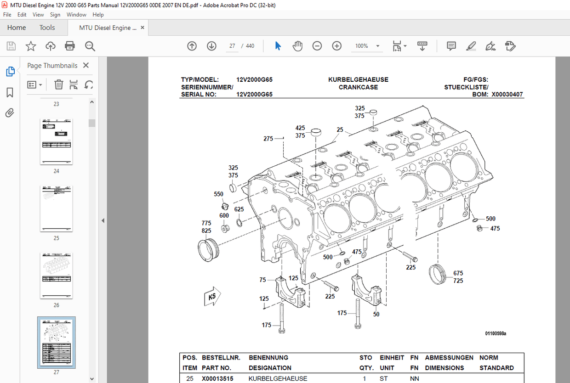Viewport: 570px width, 383px height.
Task: Go to the next page with the down arrow
Action: click(211, 46)
